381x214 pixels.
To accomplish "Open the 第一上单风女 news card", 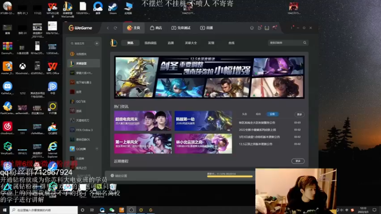I will click(x=143, y=144).
